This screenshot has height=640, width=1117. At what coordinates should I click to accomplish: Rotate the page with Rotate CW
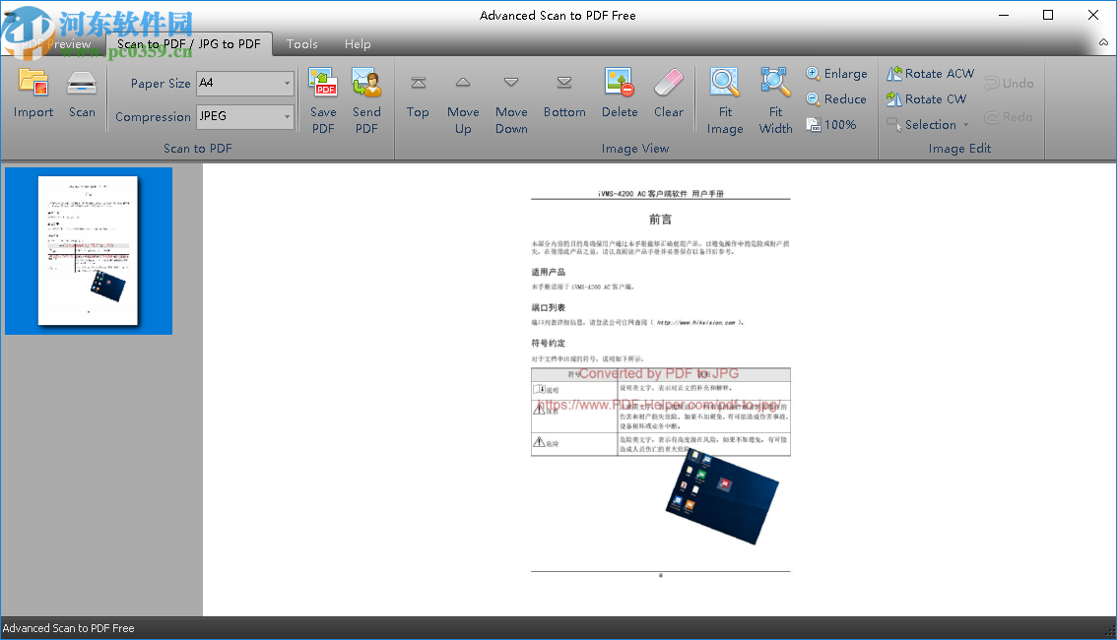(927, 98)
